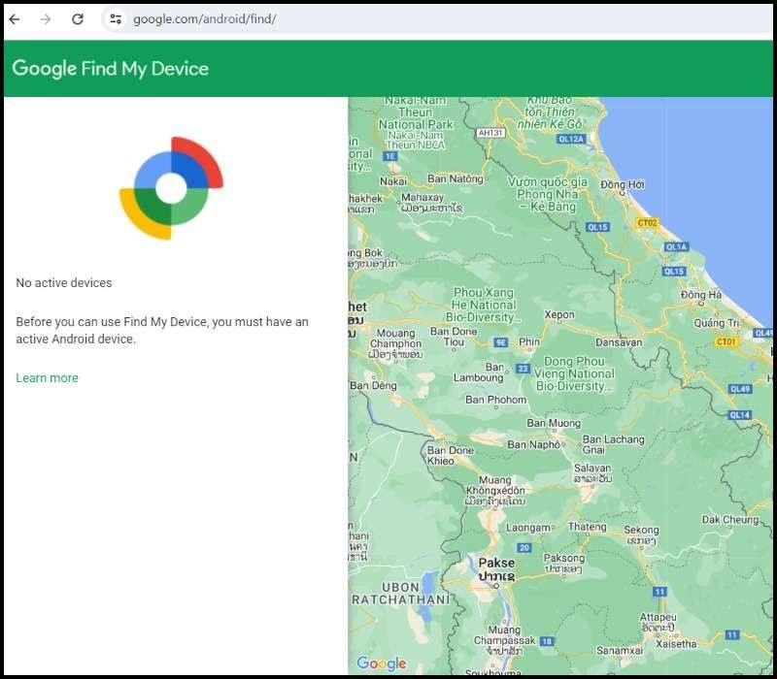777x679 pixels.
Task: Click the CT02 highway shield on map
Action: [647, 223]
